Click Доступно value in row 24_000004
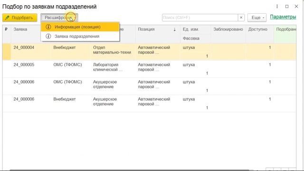This screenshot has height=171, width=304. pyautogui.click(x=270, y=47)
